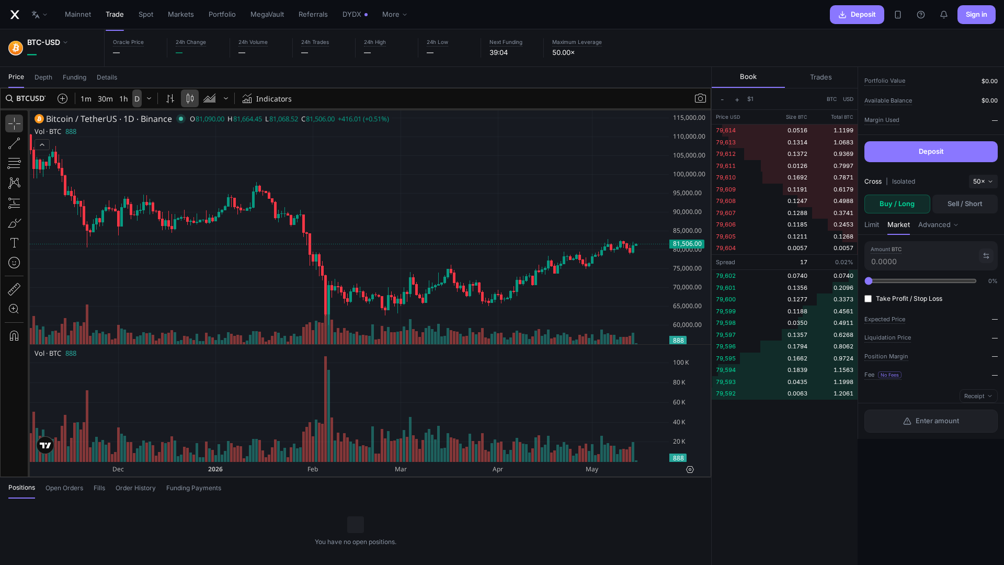Screen dimensions: 1004x565
Task: Set chart interval to 1m
Action: point(86,98)
